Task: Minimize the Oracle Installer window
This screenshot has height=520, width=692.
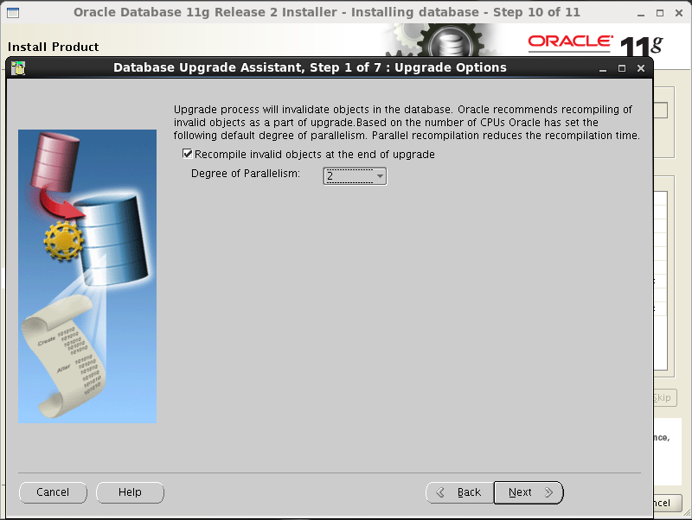Action: pos(641,13)
